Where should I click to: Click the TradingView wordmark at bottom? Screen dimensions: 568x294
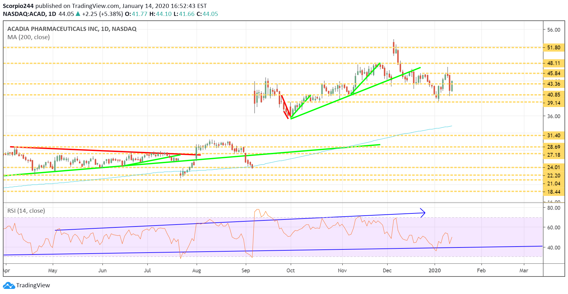(x=33, y=285)
